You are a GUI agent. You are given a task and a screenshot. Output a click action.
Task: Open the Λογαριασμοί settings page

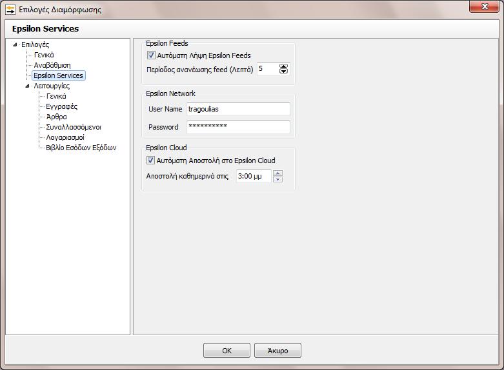click(x=65, y=137)
